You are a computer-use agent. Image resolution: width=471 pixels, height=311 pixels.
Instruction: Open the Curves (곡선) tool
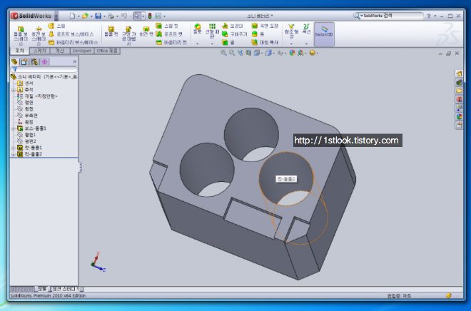(x=306, y=29)
